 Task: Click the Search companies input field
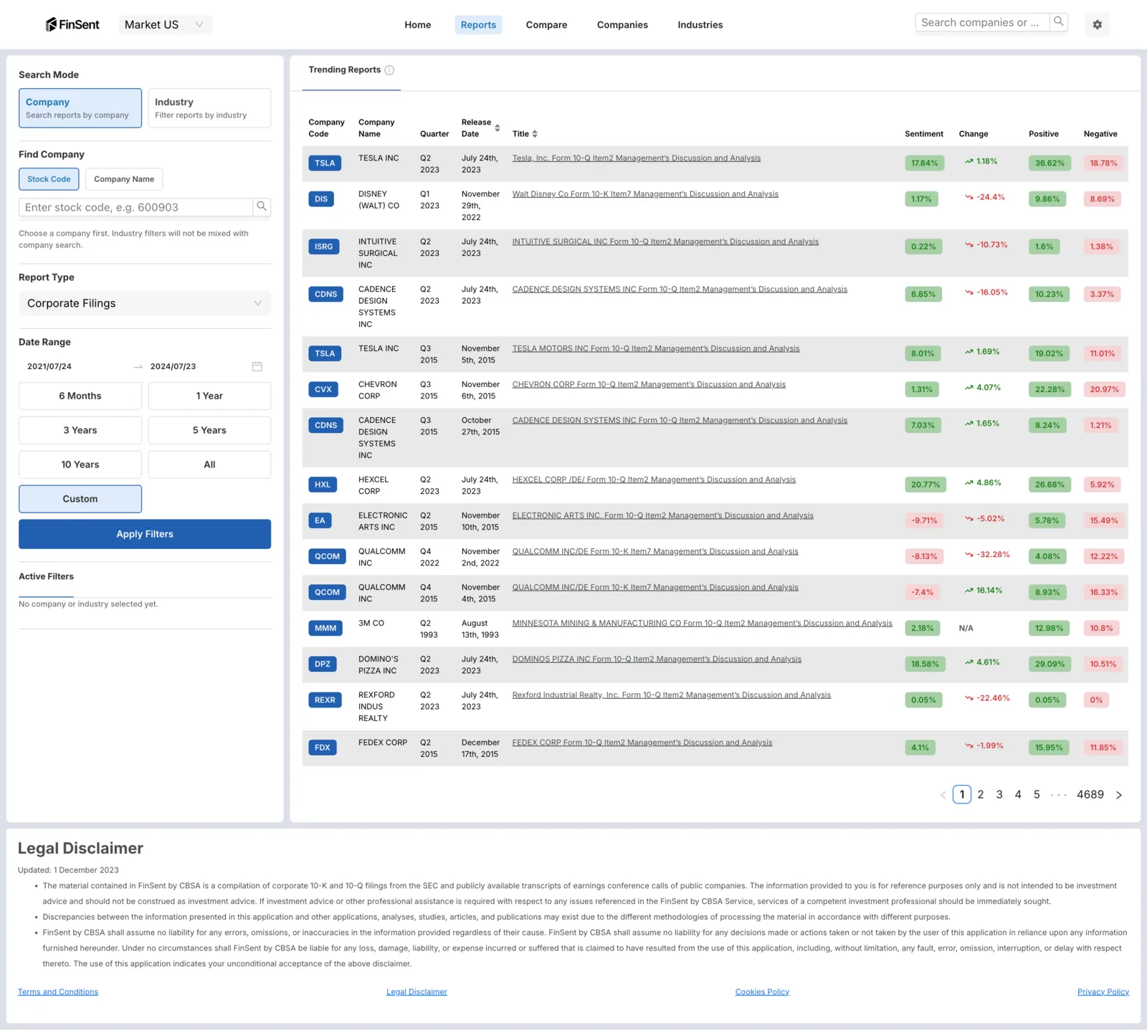pos(982,22)
